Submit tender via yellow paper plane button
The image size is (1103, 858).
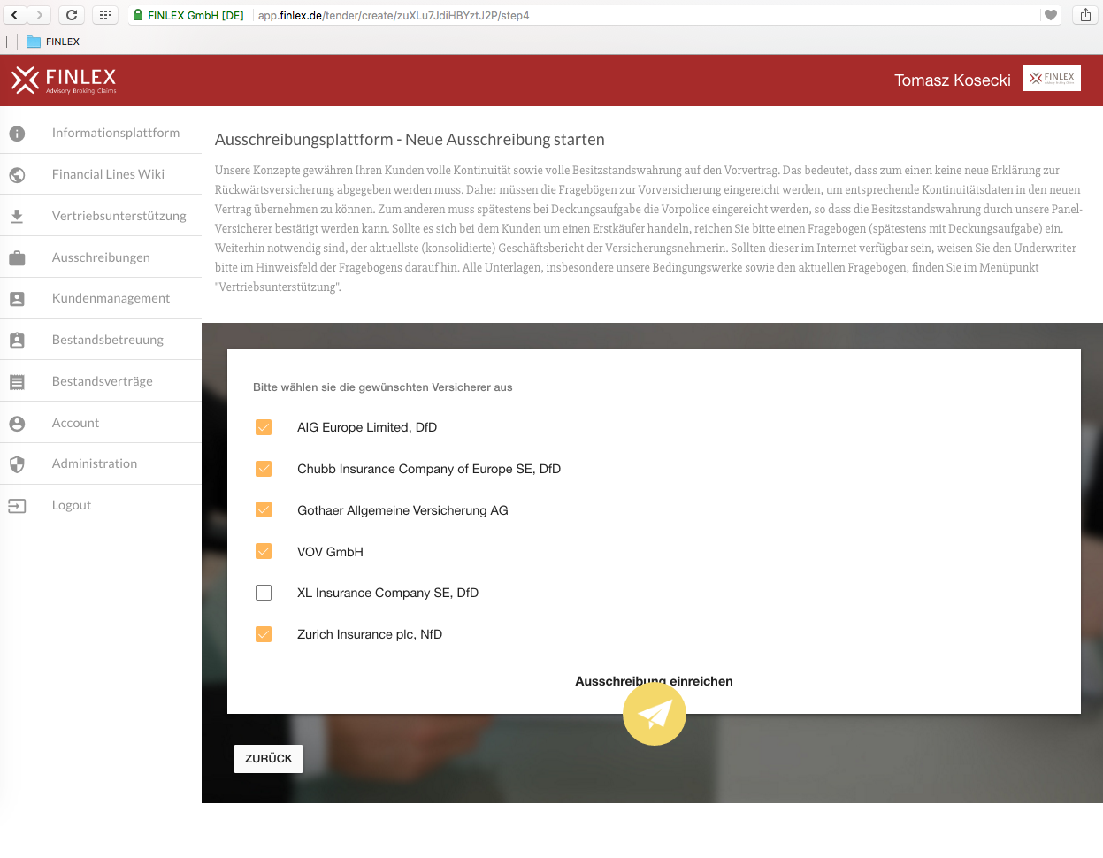[655, 714]
